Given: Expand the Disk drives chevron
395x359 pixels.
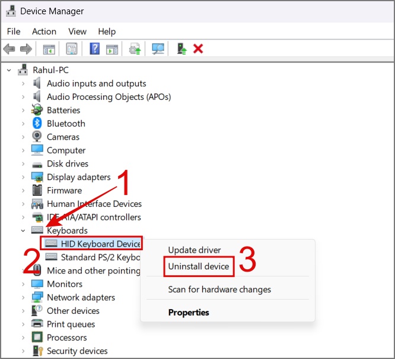Looking at the screenshot, I should tap(23, 163).
